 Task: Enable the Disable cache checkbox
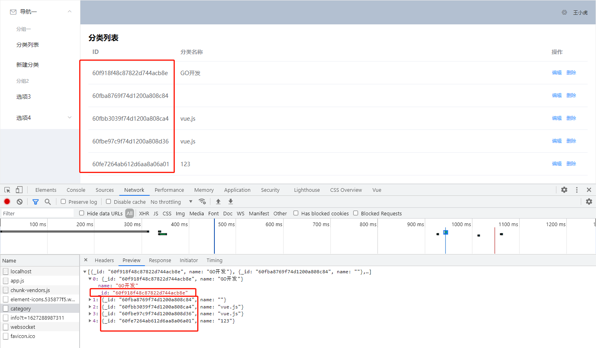(x=108, y=202)
